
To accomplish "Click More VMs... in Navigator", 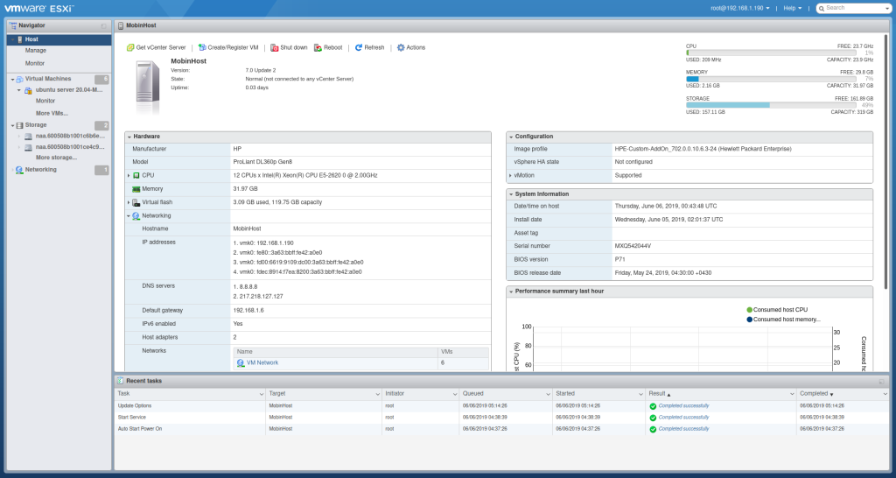I will tap(52, 113).
